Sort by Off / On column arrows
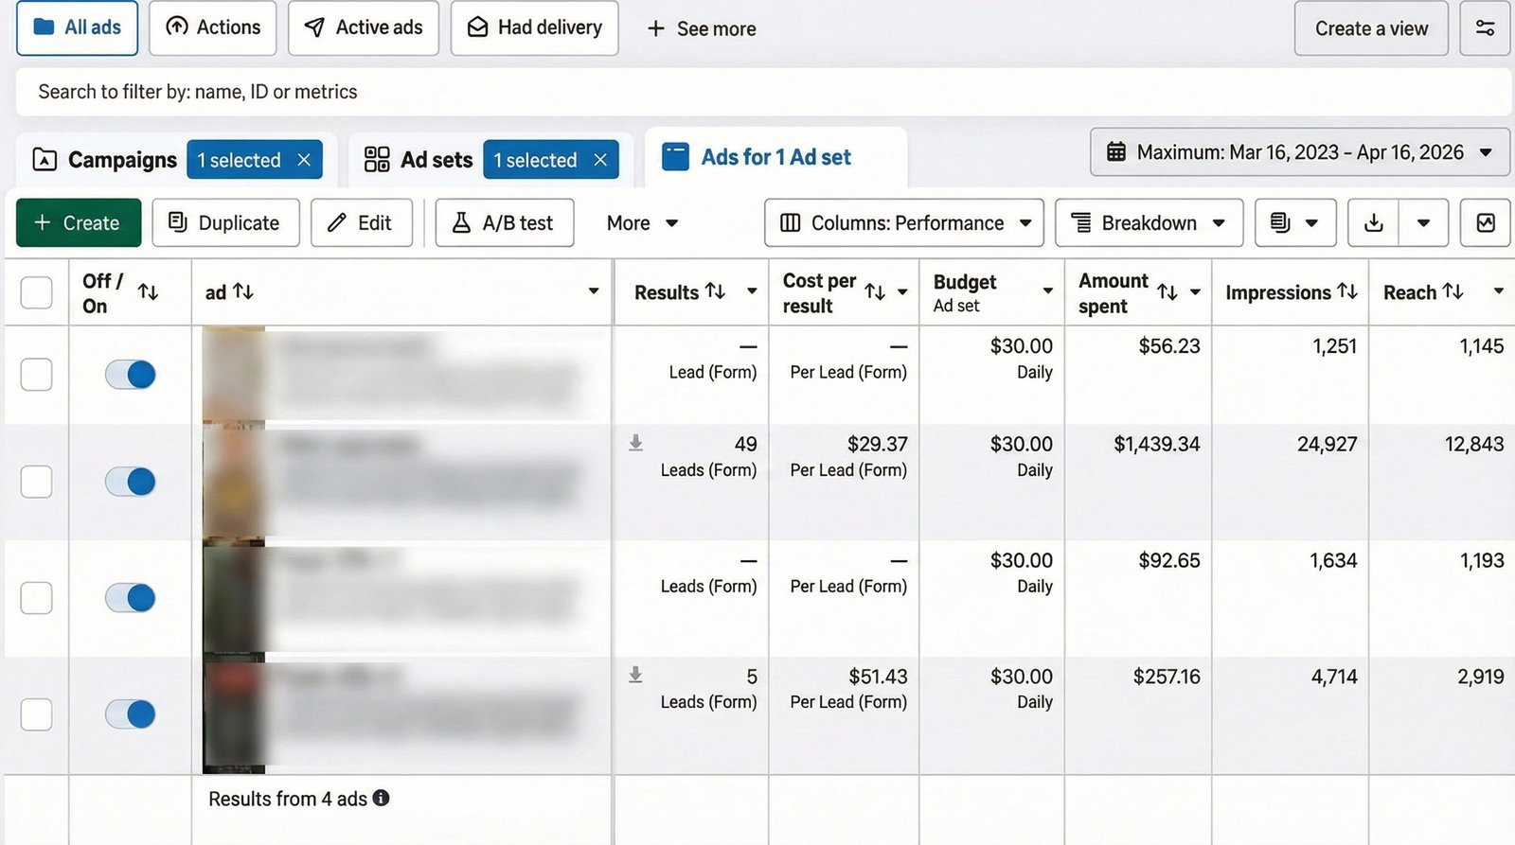1515x845 pixels. coord(148,291)
